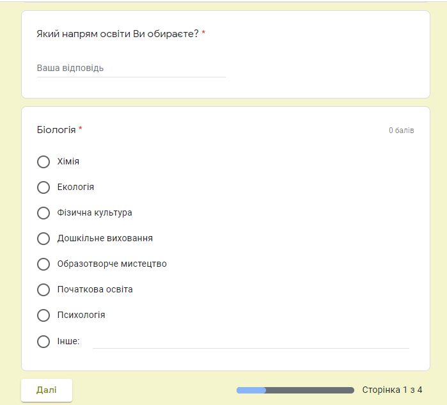Click the '0 балів' points label
Image resolution: width=447 pixels, height=405 pixels.
point(401,131)
